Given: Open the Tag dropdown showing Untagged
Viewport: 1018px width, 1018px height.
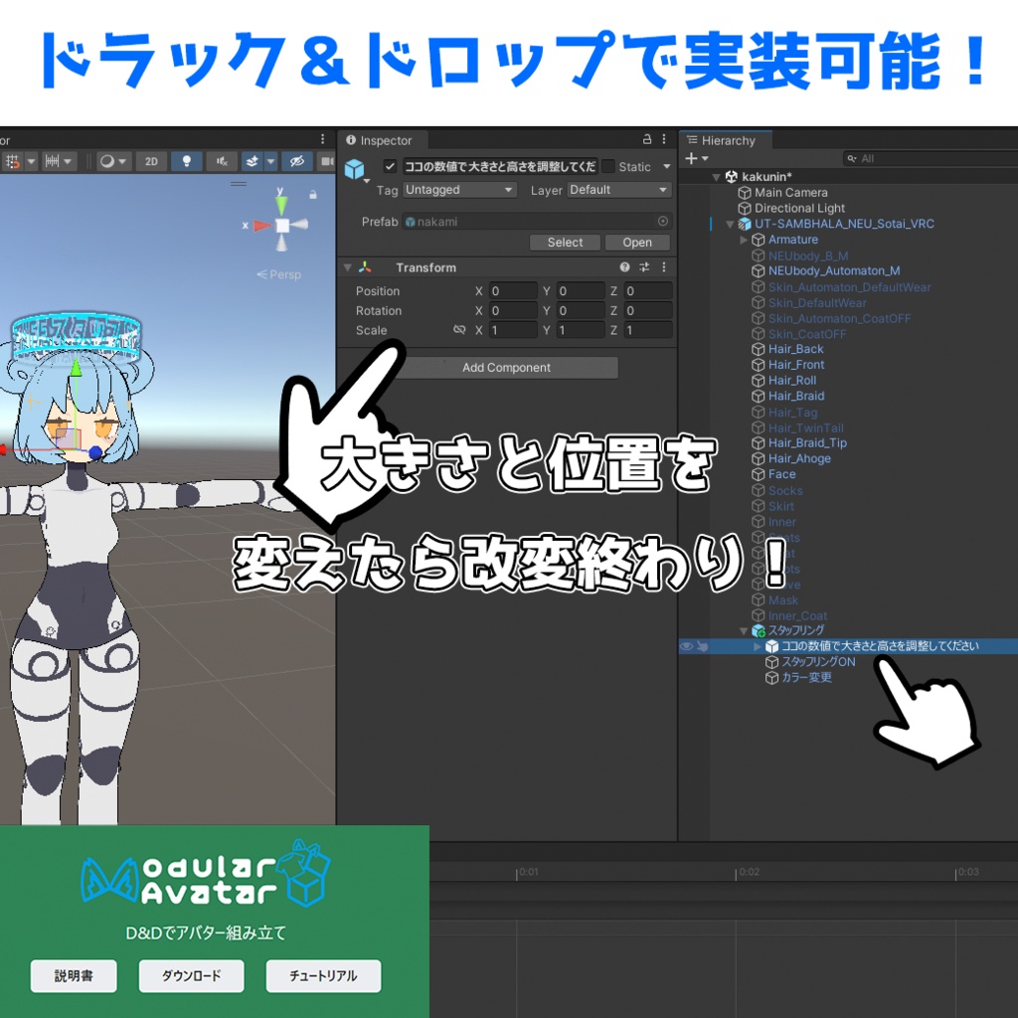Looking at the screenshot, I should 458,190.
